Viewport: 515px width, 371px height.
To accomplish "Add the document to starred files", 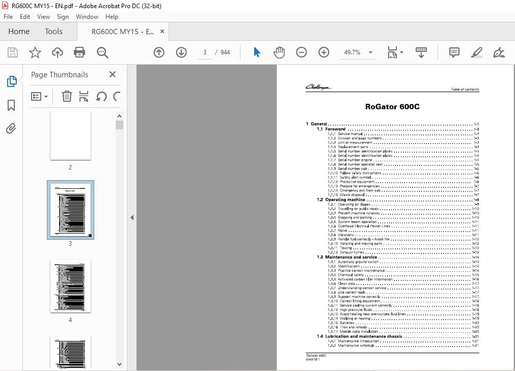I will pyautogui.click(x=35, y=52).
